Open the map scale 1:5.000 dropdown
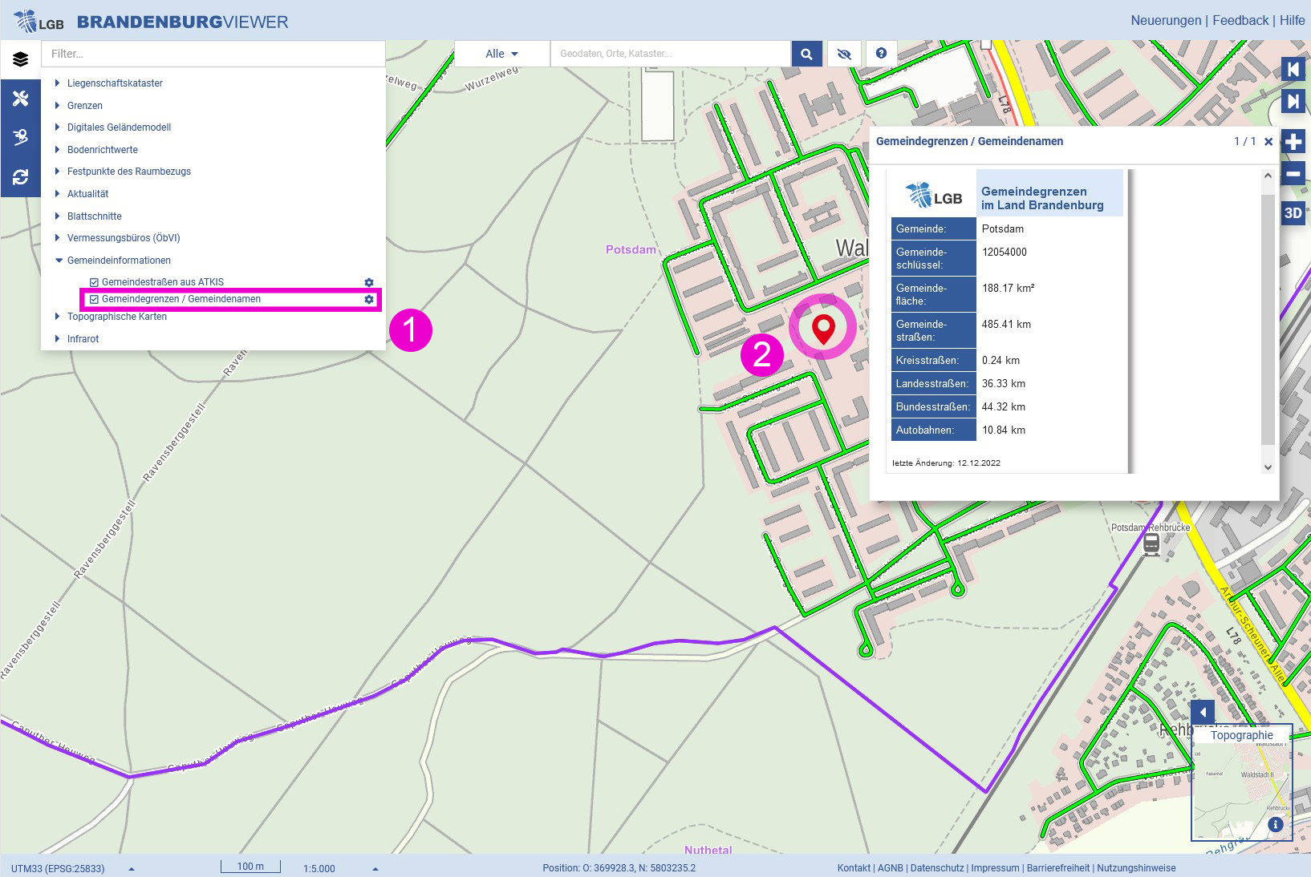The width and height of the screenshot is (1311, 877). [340, 868]
